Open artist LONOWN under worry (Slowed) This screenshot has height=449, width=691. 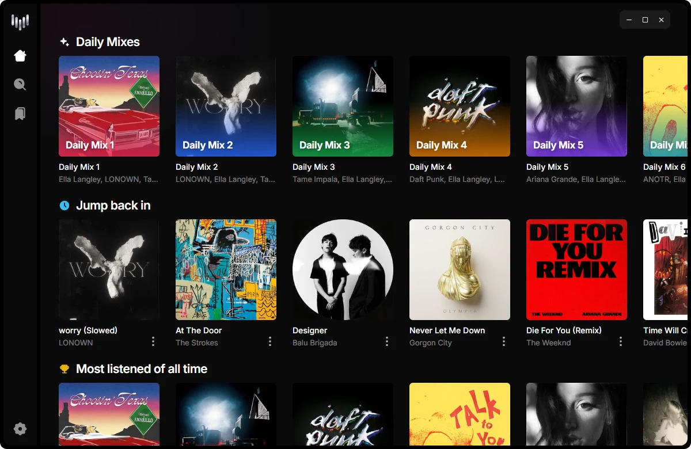click(76, 343)
